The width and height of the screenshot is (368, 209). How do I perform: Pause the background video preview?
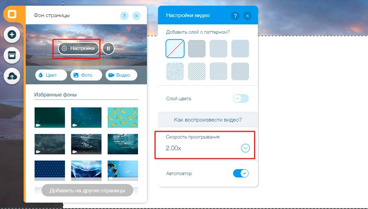coord(108,48)
